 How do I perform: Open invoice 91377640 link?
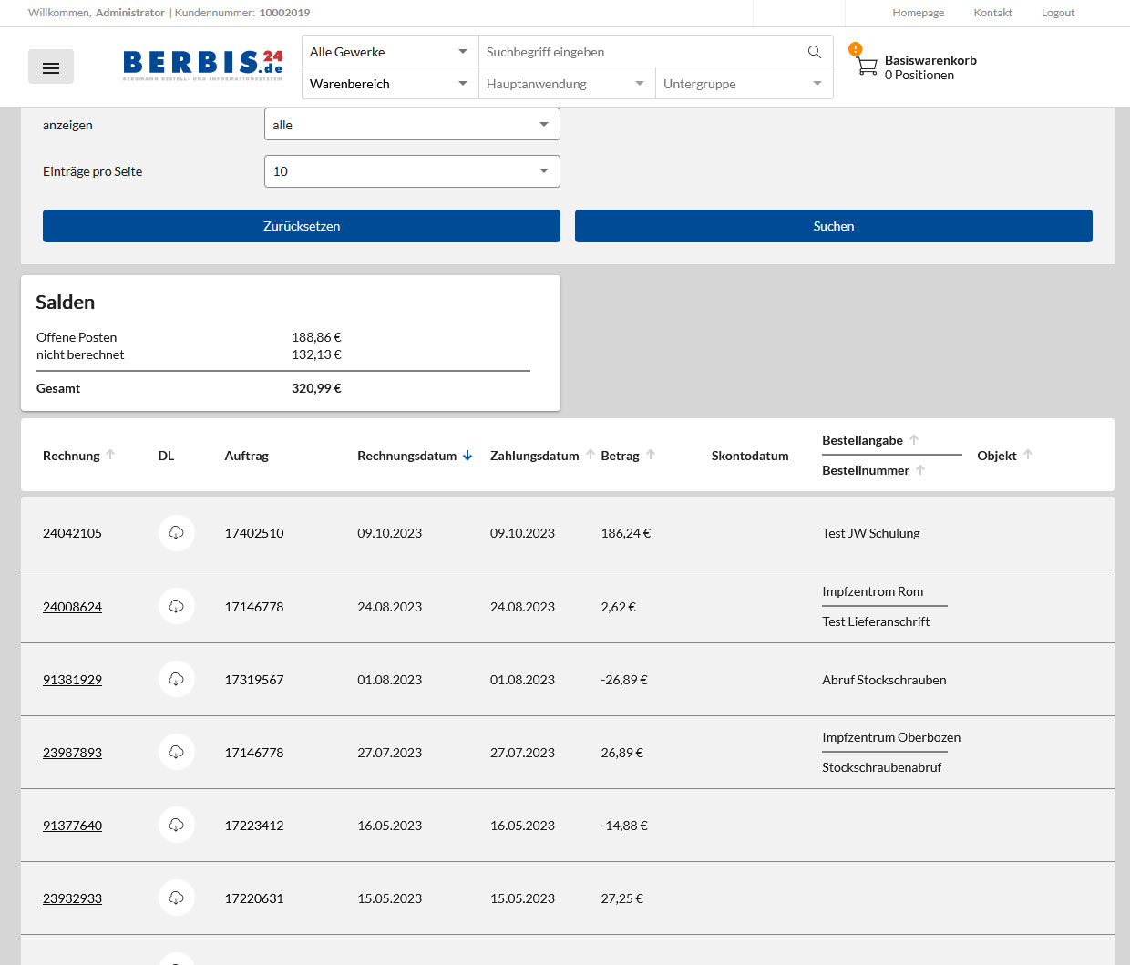72,826
